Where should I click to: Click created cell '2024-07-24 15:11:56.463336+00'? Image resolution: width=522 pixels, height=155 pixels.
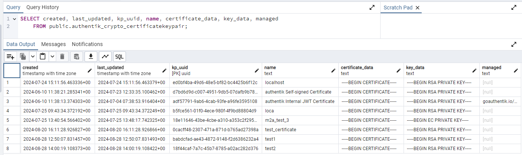tap(58, 82)
